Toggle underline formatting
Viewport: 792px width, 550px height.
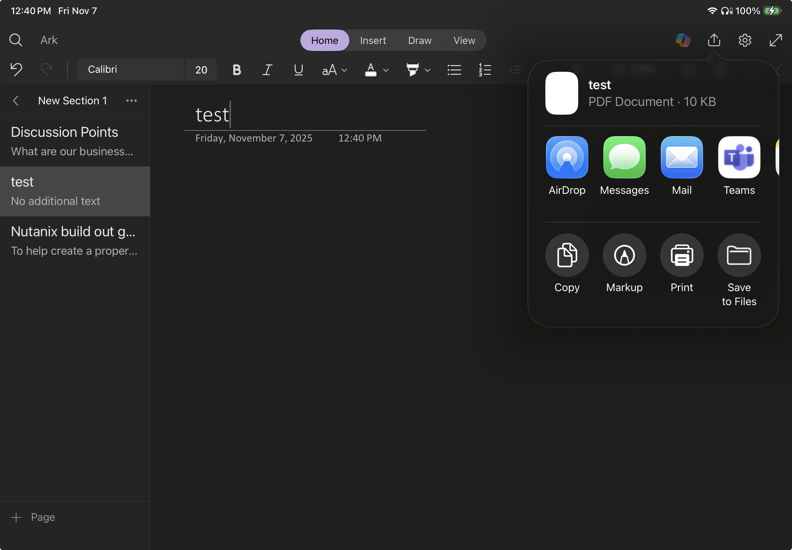coord(298,70)
